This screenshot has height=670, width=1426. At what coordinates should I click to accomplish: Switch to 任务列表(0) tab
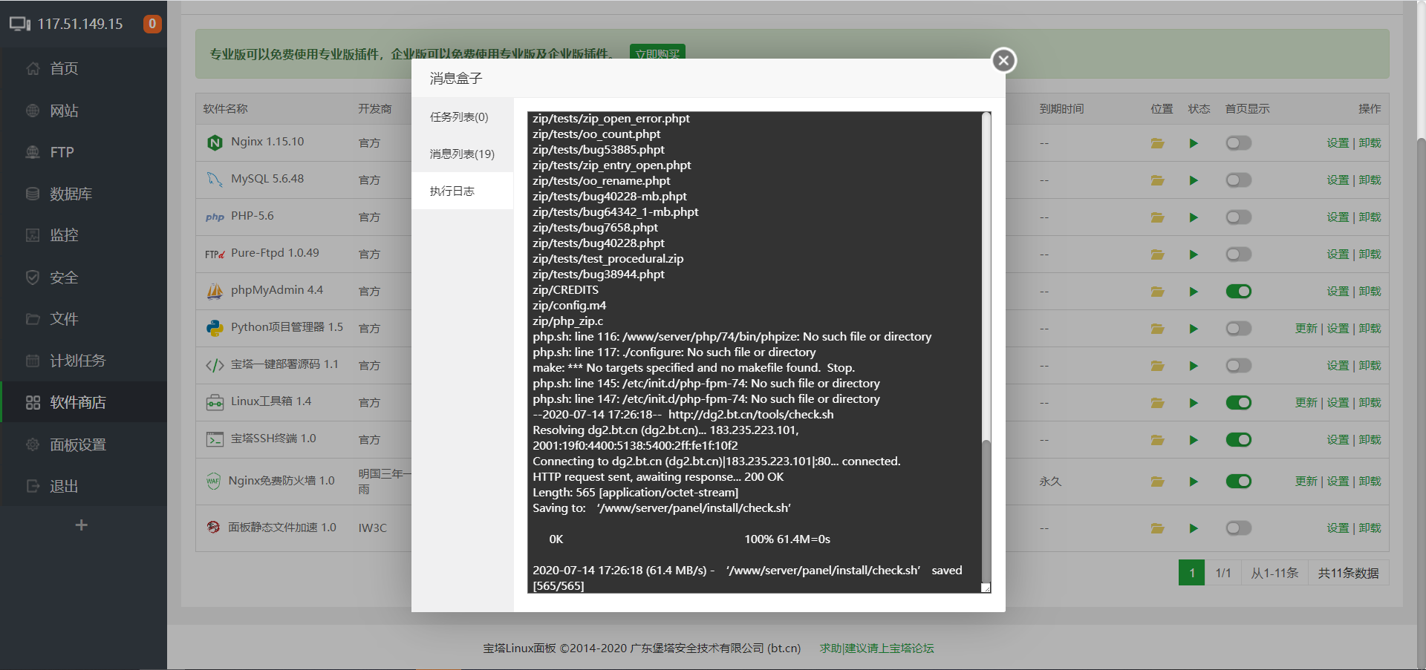pos(462,116)
